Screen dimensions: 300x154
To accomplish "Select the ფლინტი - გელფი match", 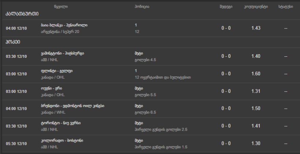I will (x=57, y=71).
